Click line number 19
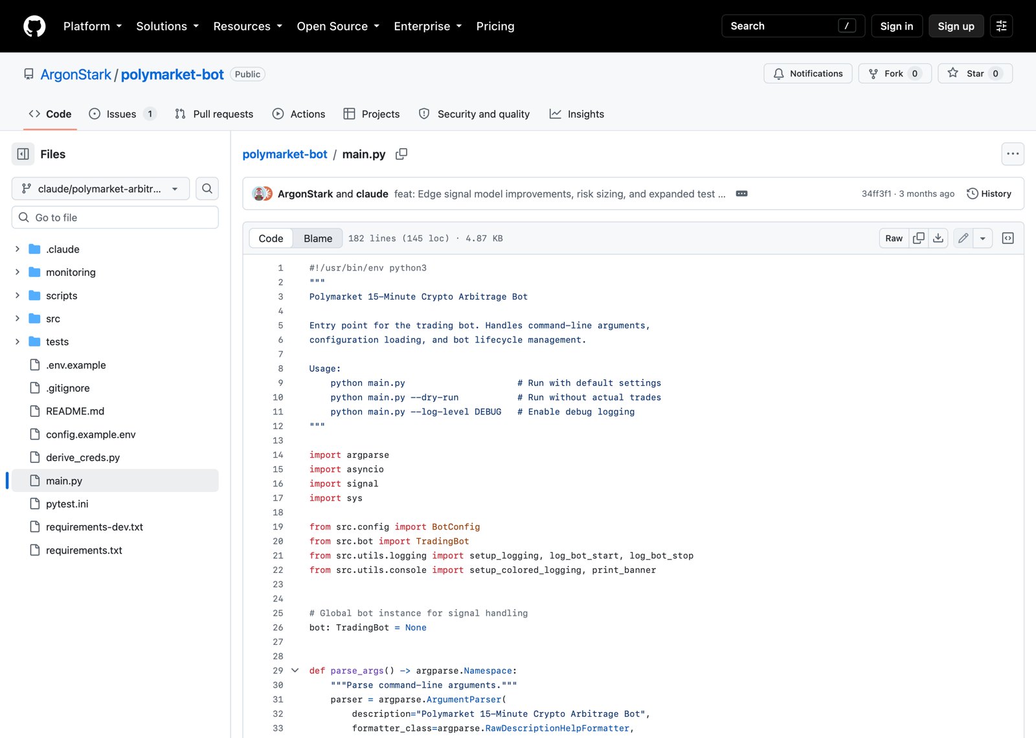The image size is (1036, 738). (278, 527)
